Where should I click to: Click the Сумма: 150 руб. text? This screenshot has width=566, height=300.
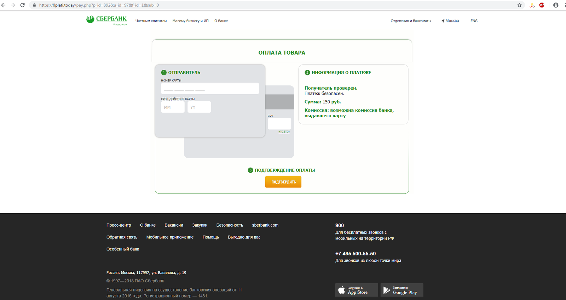pos(323,102)
